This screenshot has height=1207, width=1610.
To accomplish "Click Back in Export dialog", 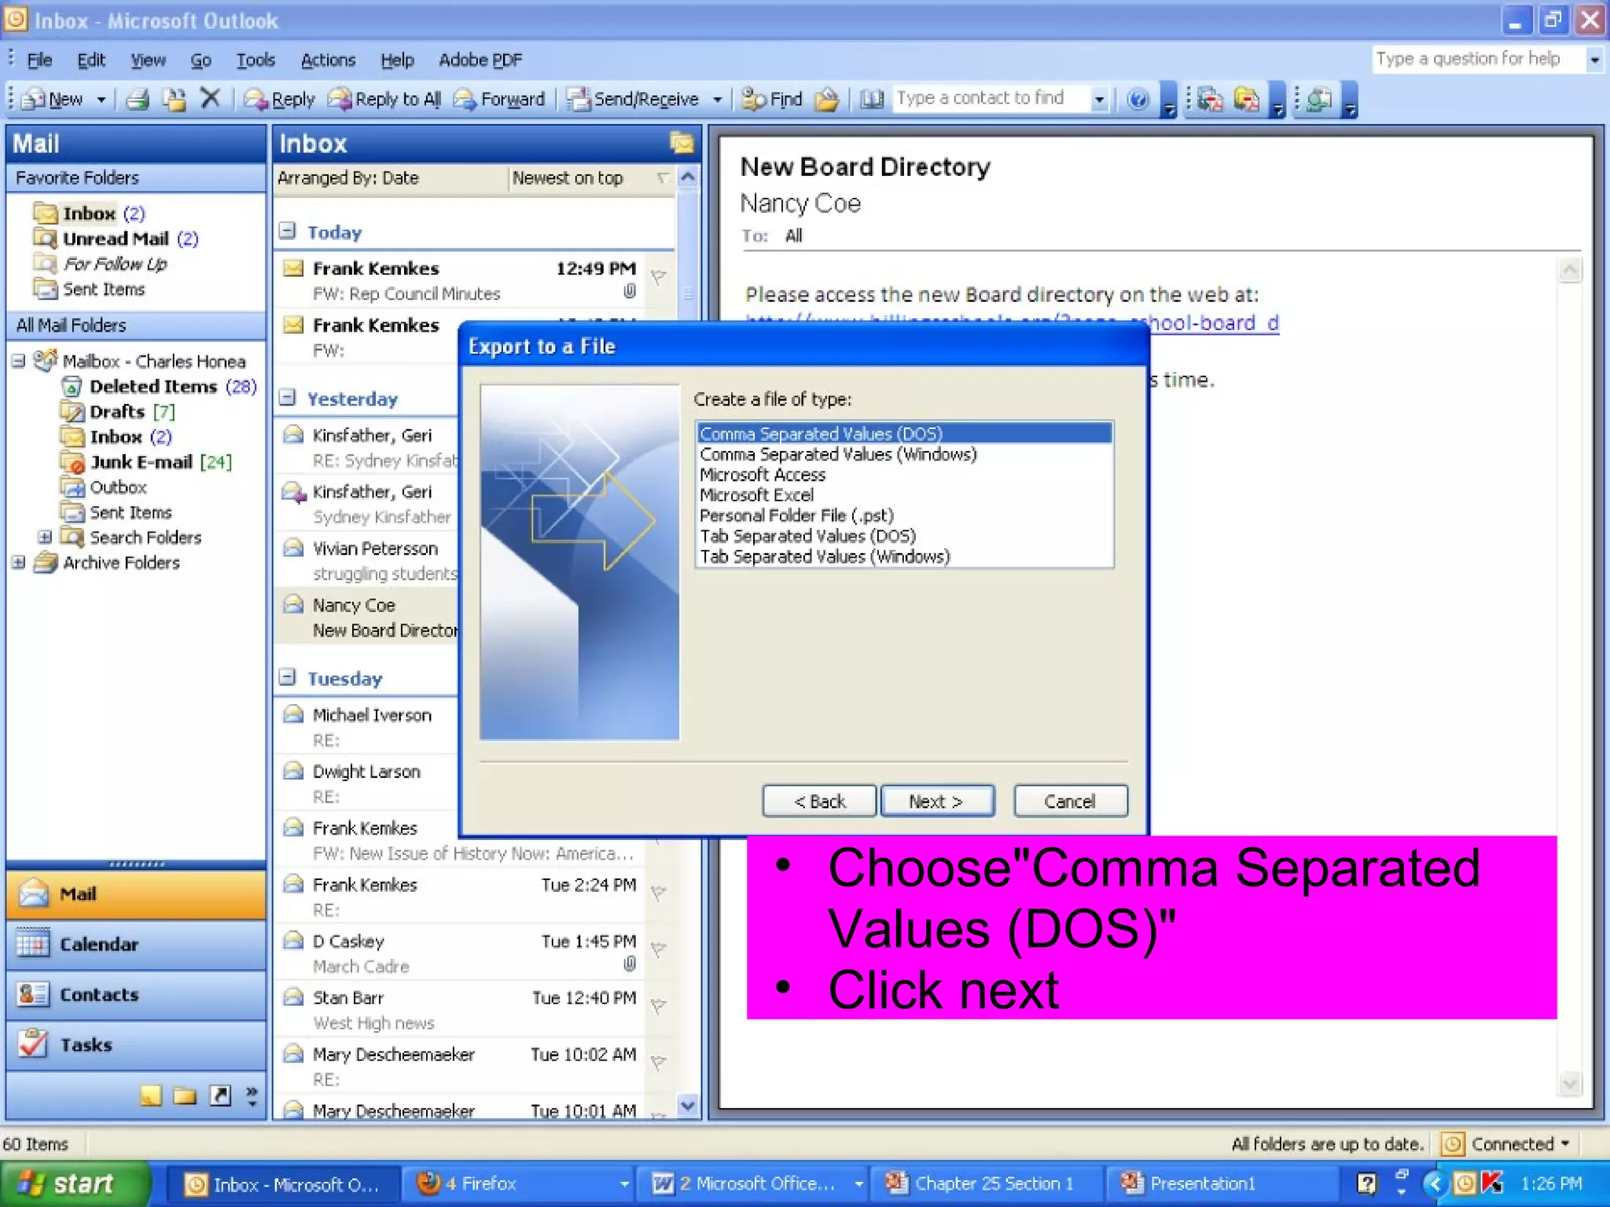I will tap(819, 802).
